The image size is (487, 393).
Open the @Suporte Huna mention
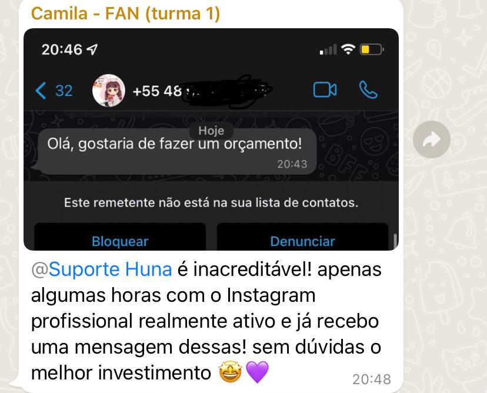(x=102, y=269)
